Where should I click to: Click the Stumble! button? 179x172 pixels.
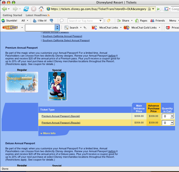[x=12, y=21]
